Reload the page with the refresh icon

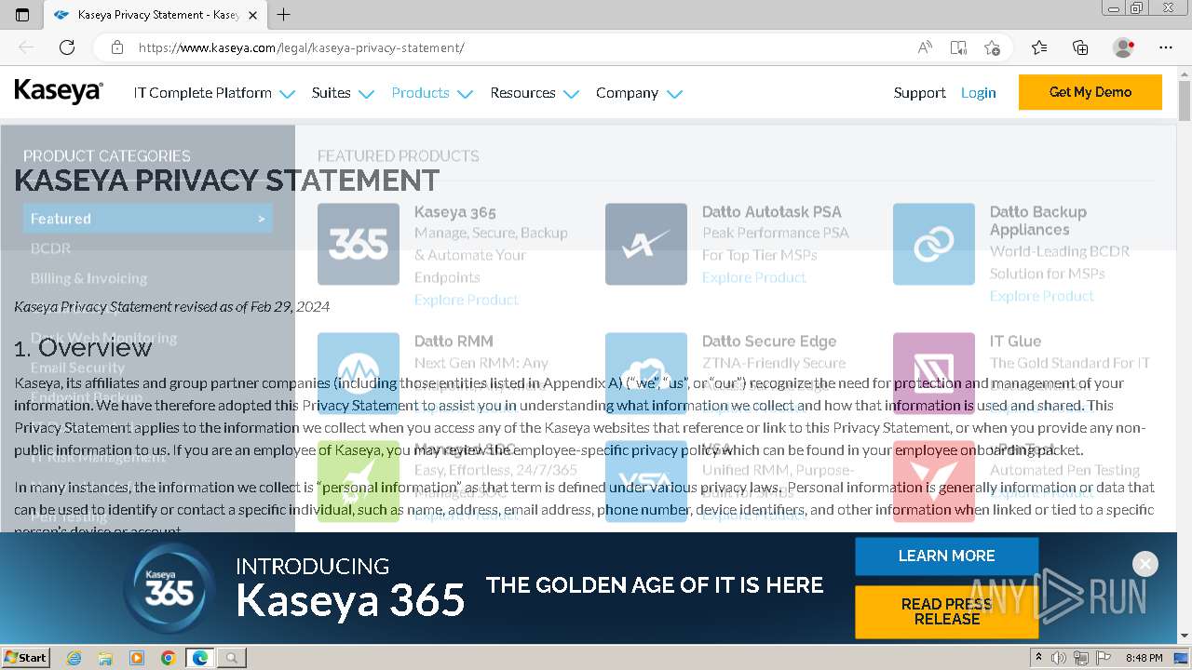[x=67, y=47]
